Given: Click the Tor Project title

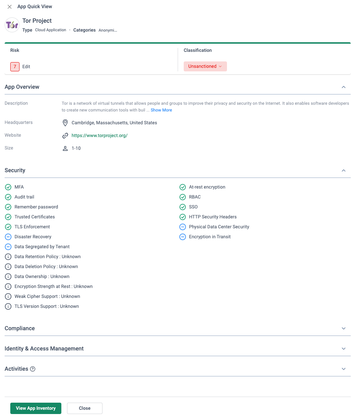Looking at the screenshot, I should click(x=37, y=21).
